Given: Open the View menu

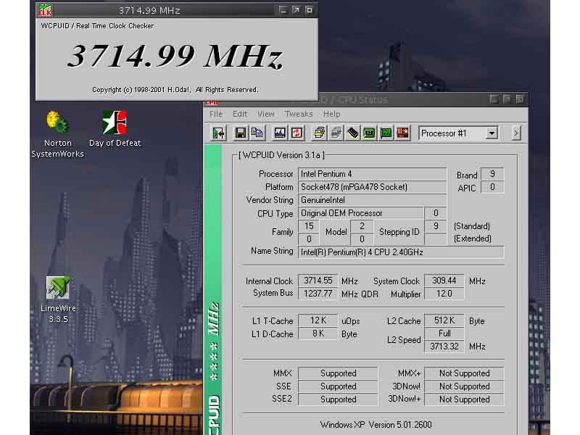Looking at the screenshot, I should click(x=266, y=114).
